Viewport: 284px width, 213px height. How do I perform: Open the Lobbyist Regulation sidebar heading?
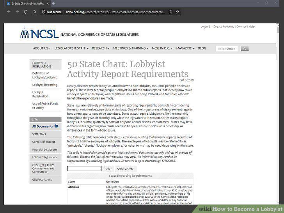[46, 64]
